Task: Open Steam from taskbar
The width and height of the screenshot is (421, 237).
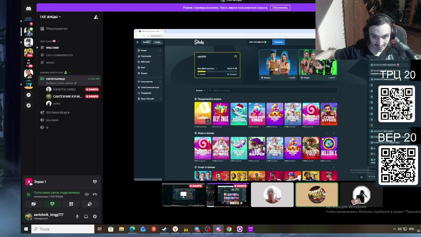Action: (164, 229)
